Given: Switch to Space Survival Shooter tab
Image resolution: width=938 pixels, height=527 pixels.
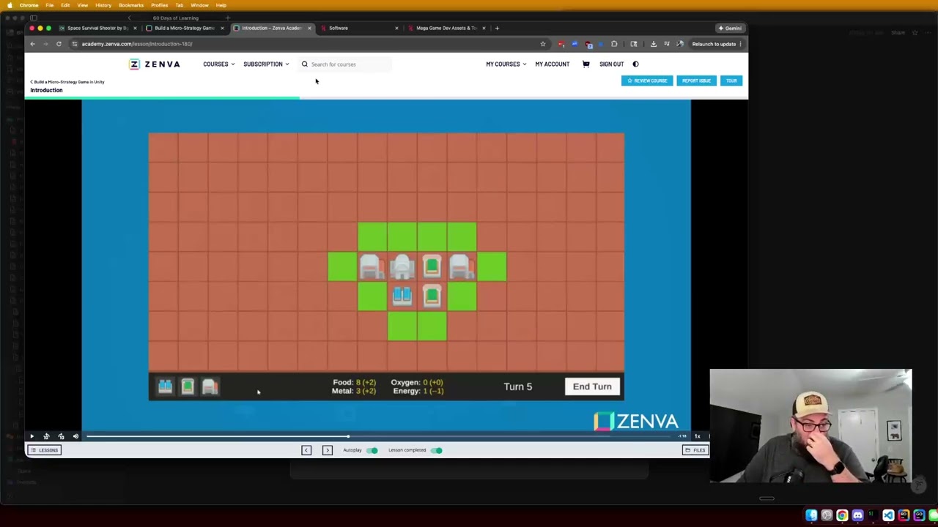Looking at the screenshot, I should click(97, 28).
